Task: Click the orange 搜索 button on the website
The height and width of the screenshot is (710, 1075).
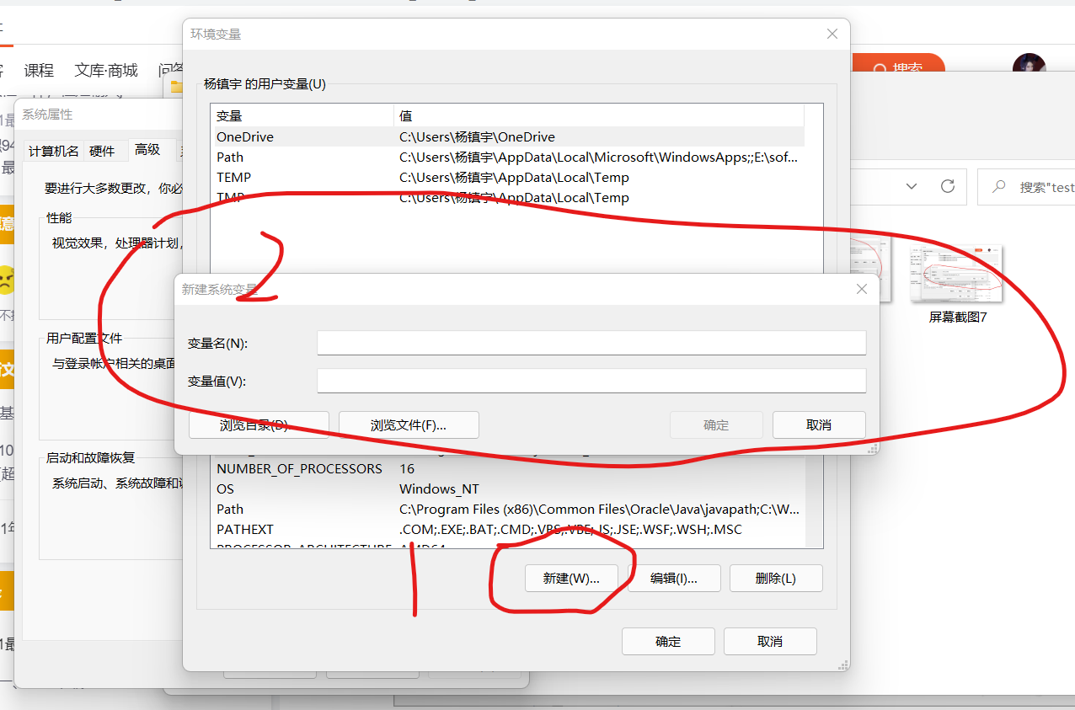Action: point(898,68)
